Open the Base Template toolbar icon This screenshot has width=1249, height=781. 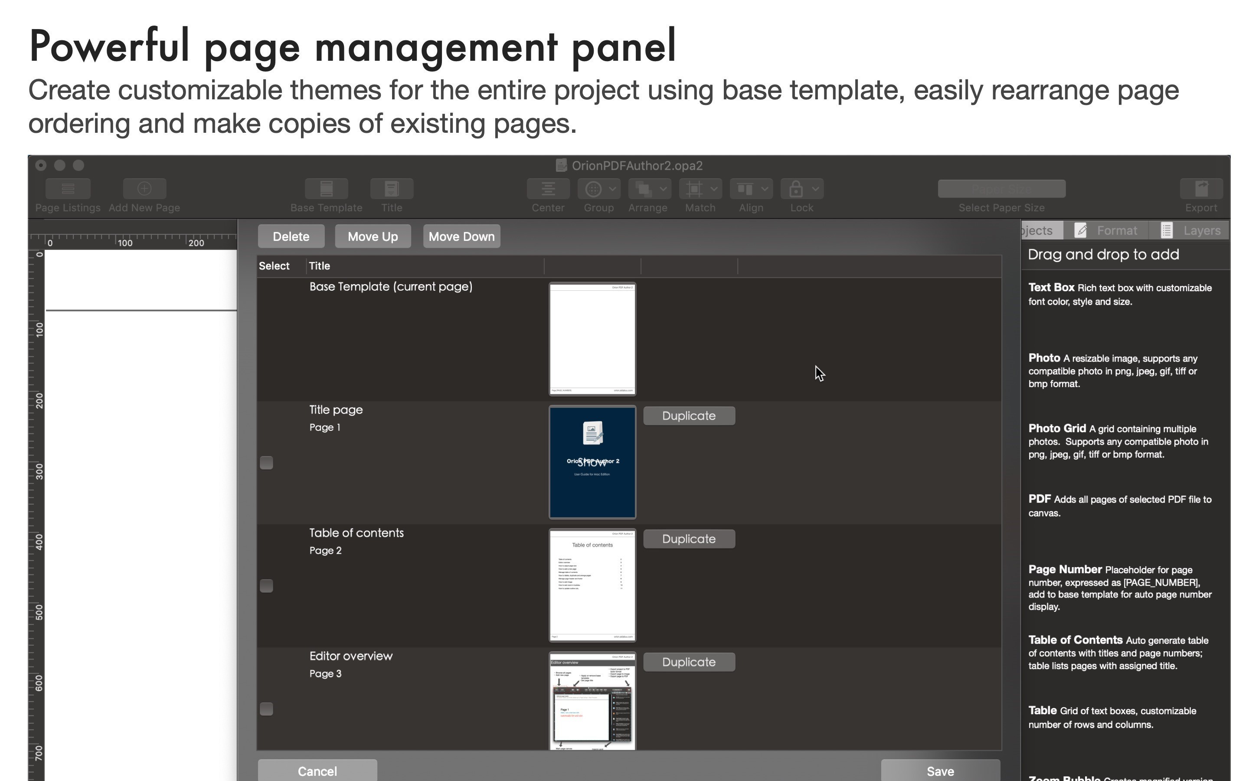pyautogui.click(x=326, y=189)
